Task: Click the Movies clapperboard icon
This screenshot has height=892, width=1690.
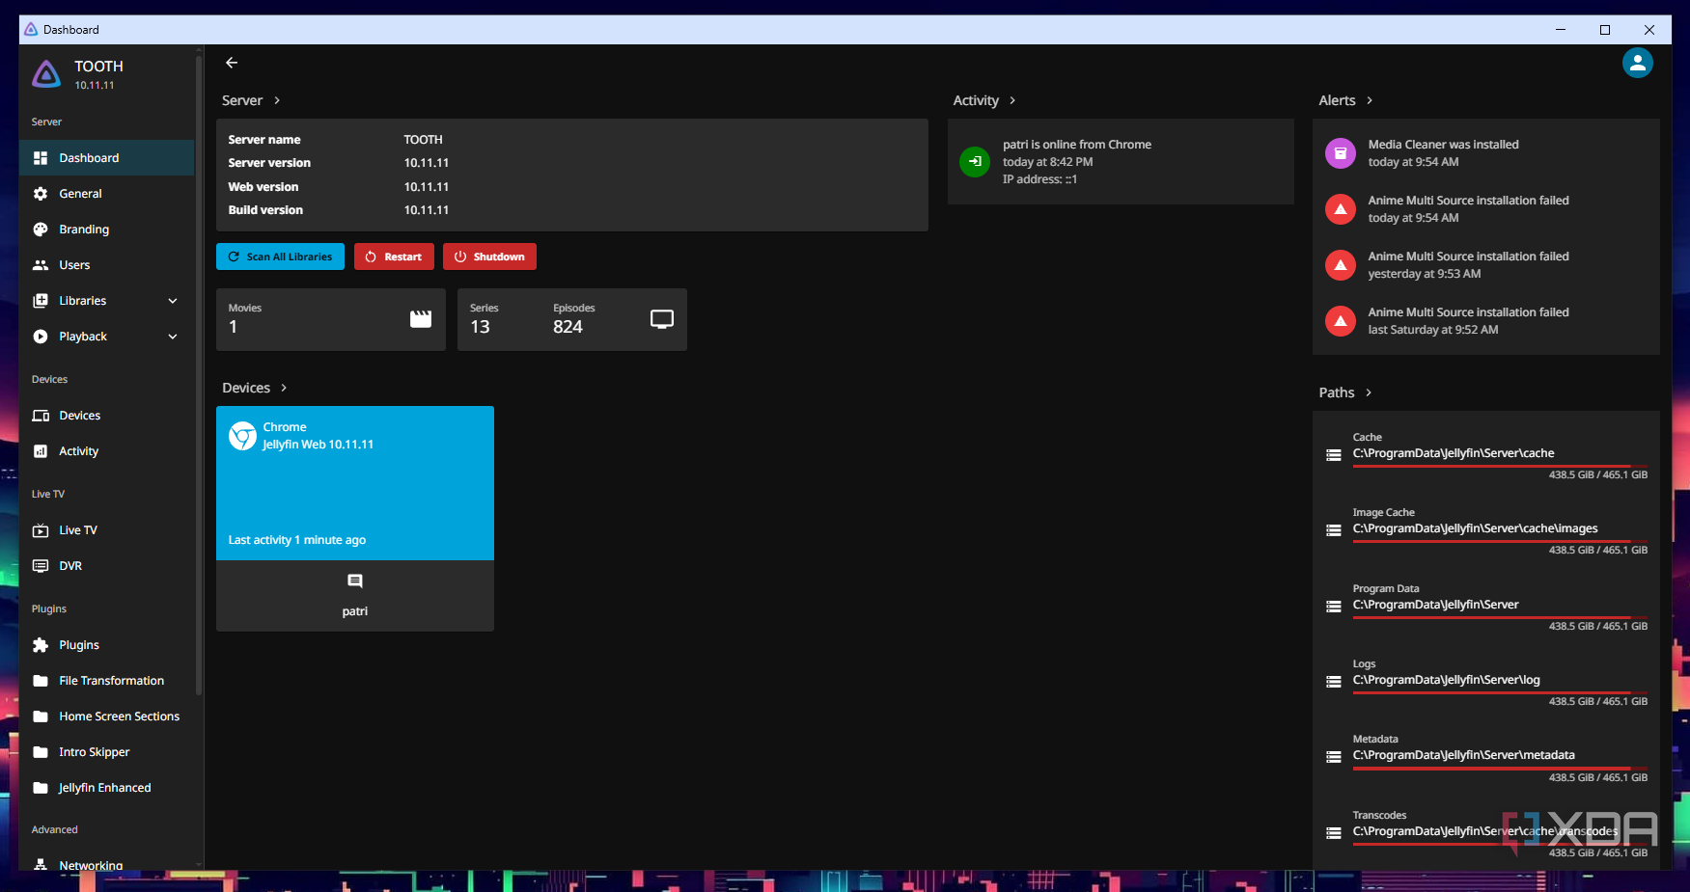Action: click(x=421, y=319)
